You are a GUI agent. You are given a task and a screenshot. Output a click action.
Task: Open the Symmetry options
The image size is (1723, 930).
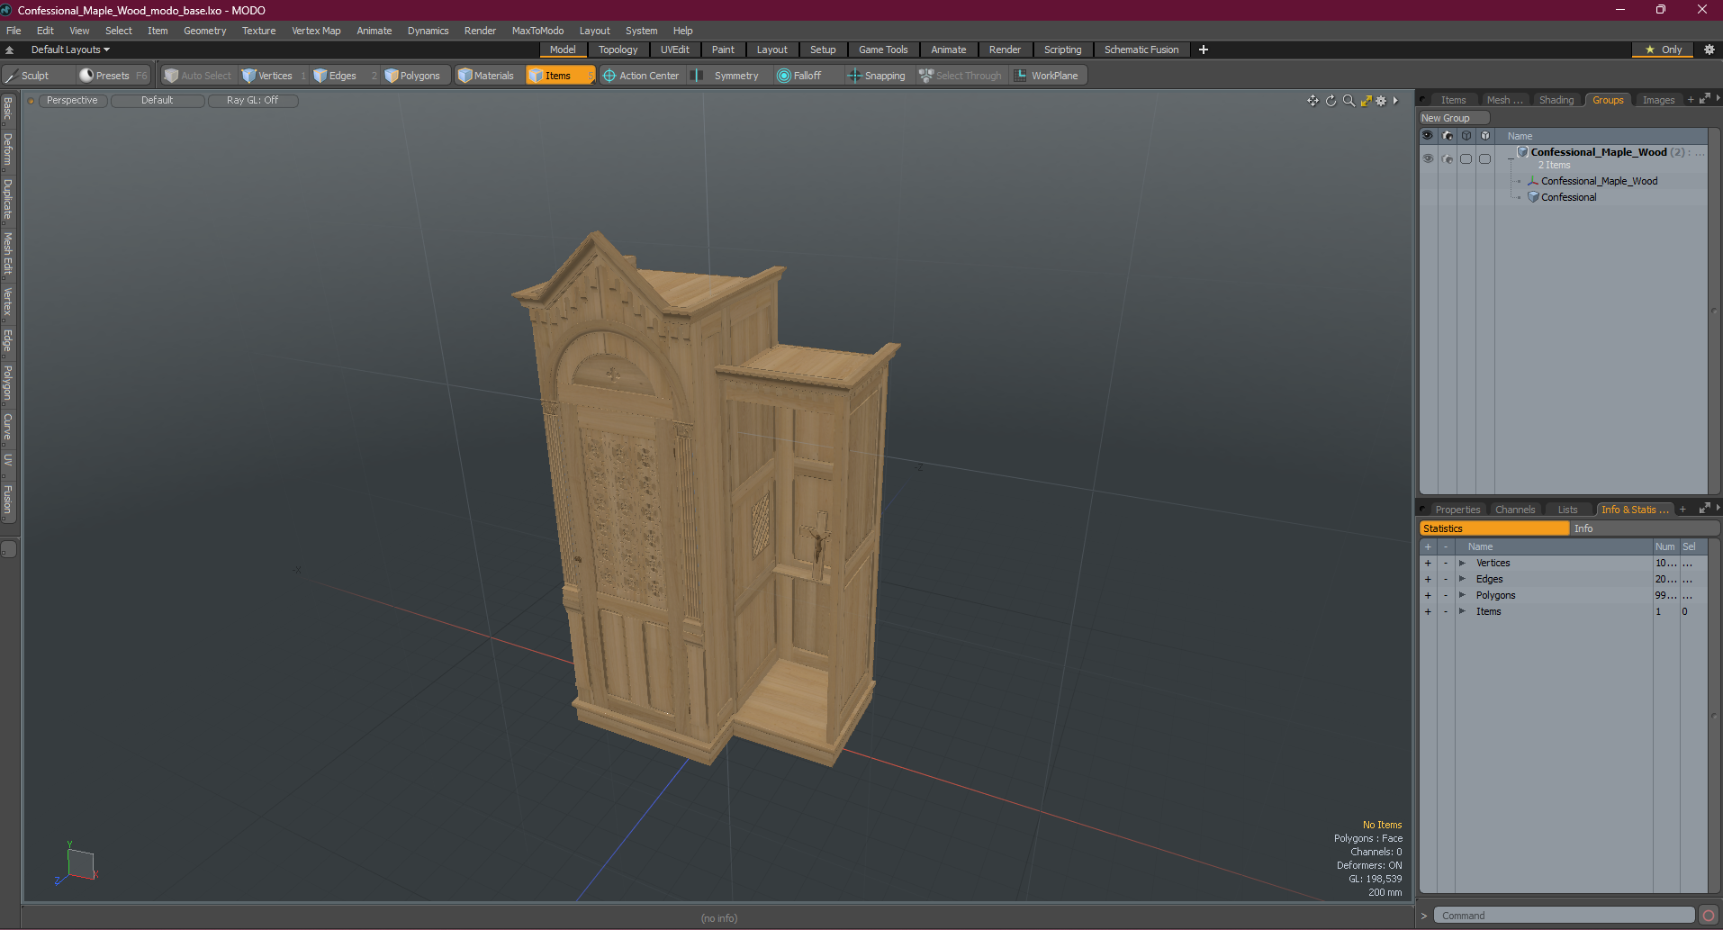click(x=727, y=76)
